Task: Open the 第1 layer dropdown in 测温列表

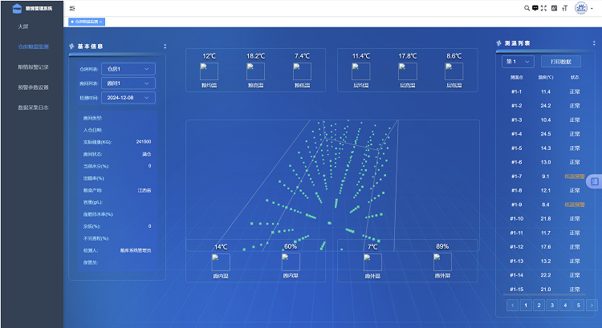Action: [518, 62]
